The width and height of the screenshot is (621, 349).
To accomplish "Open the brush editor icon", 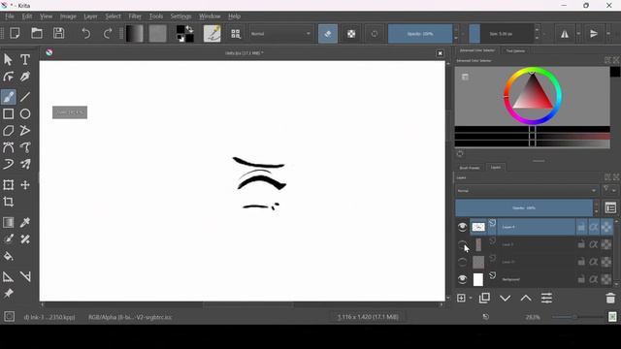I will [x=212, y=34].
